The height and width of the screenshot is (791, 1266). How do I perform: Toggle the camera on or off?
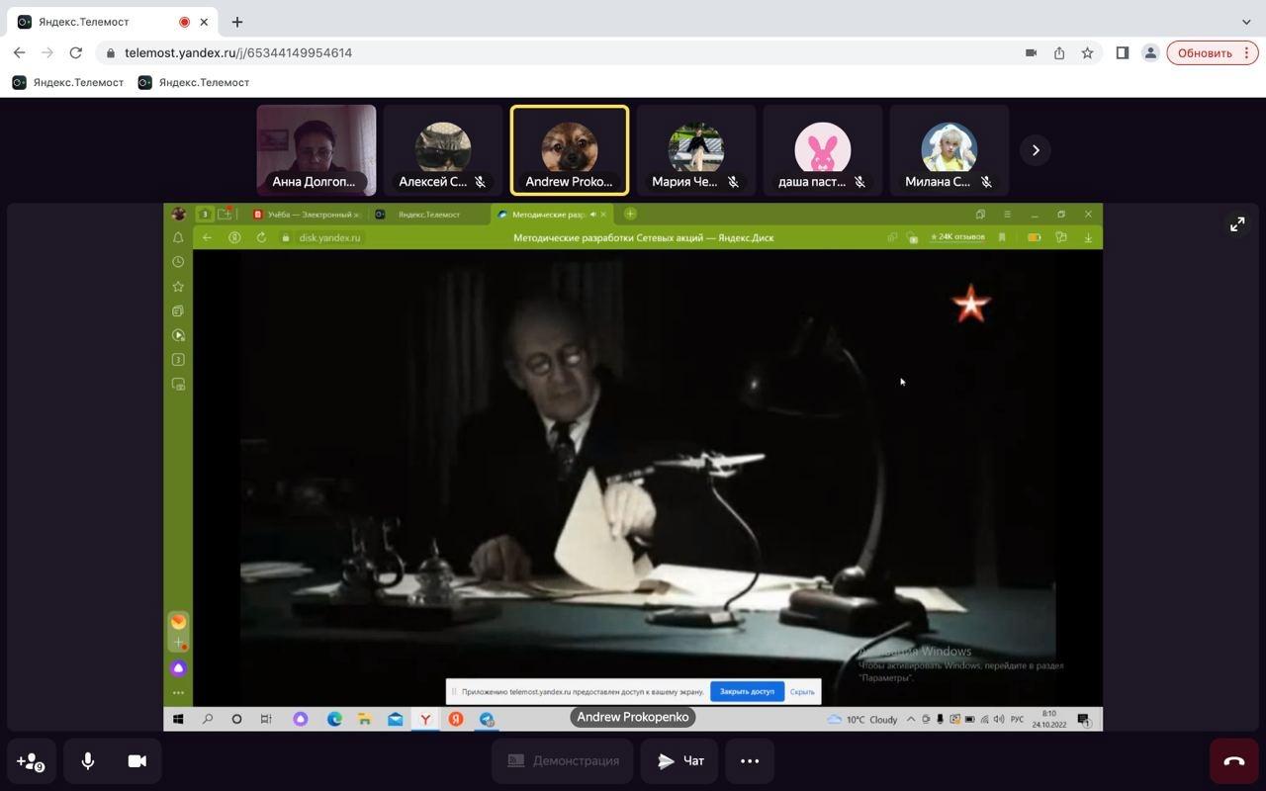pyautogui.click(x=137, y=761)
